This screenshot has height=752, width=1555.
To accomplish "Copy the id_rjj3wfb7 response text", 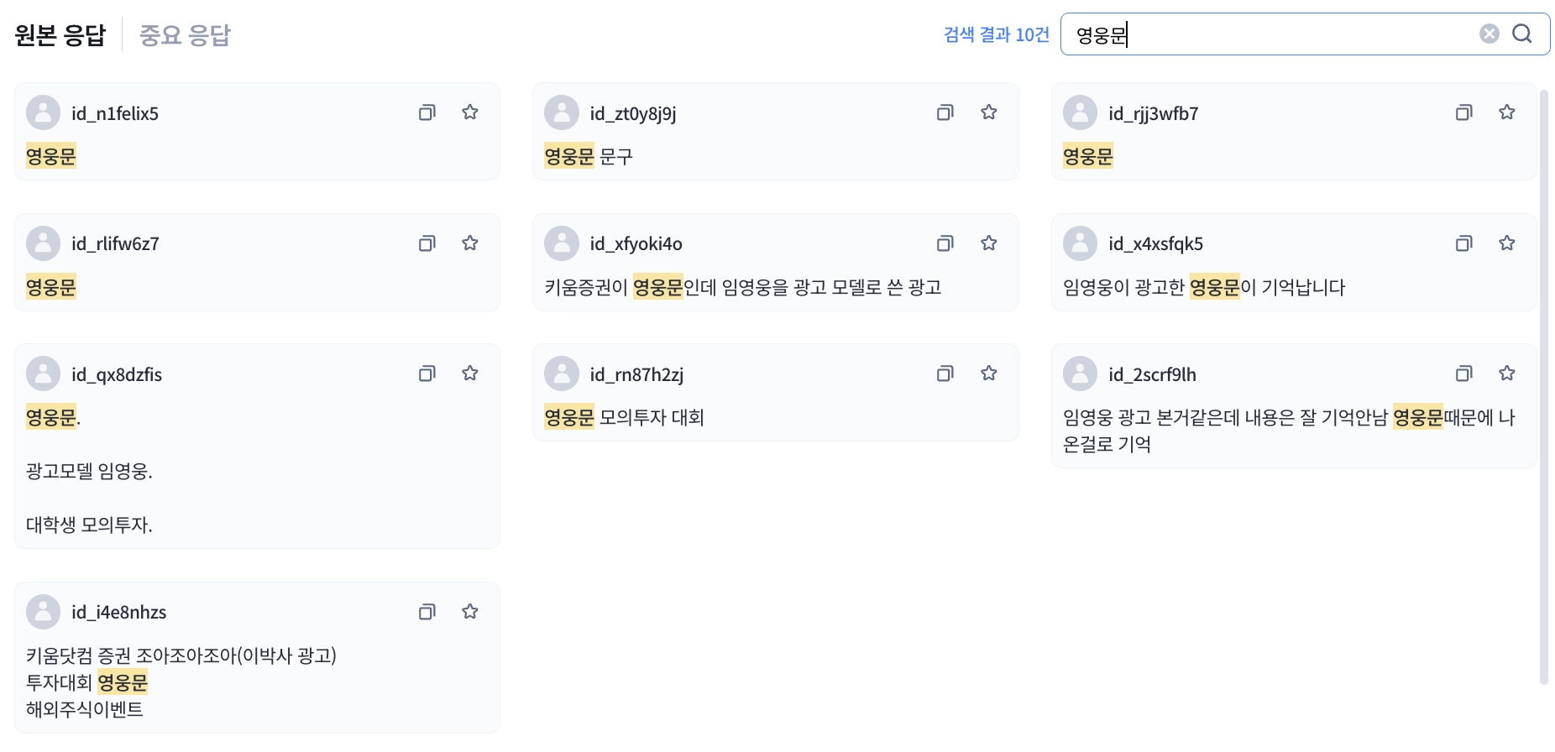I will 1463,112.
